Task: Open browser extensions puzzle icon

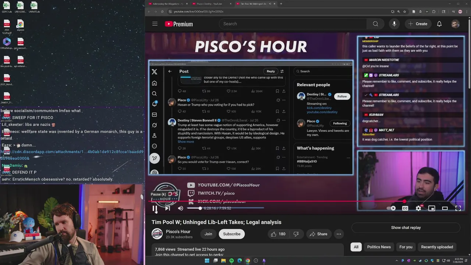Action: tap(434, 12)
